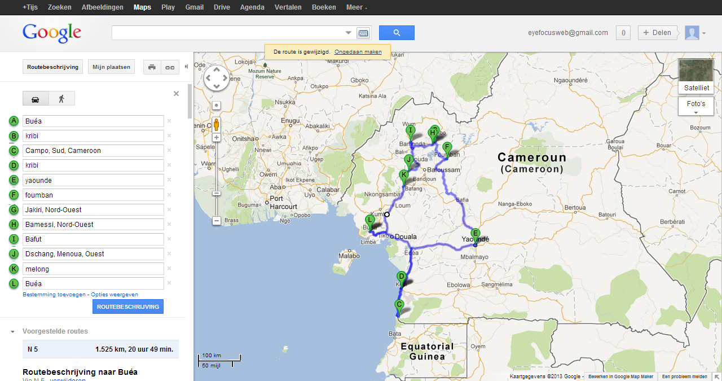
Task: Expand the Foto's layer dropdown
Action: point(696,107)
